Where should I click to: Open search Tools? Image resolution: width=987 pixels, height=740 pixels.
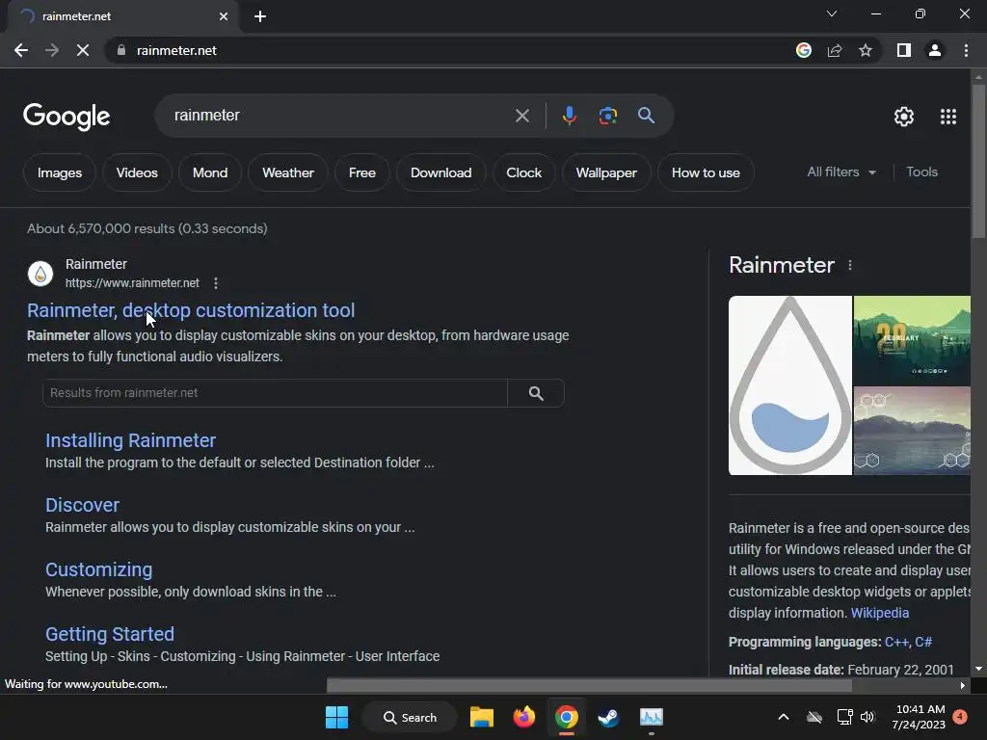(921, 172)
